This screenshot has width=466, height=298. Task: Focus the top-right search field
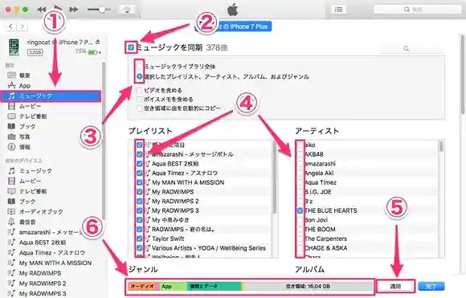[x=417, y=10]
